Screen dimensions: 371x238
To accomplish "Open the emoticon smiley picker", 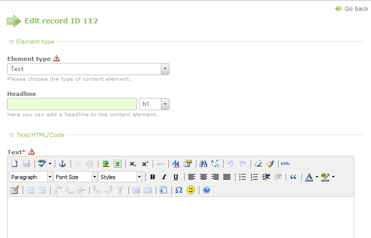I will 191,190.
